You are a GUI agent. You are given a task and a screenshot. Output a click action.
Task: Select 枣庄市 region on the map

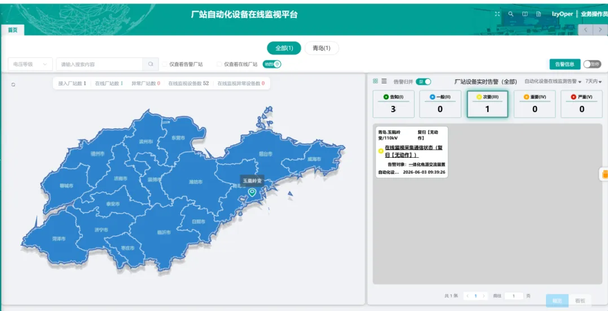(x=127, y=248)
